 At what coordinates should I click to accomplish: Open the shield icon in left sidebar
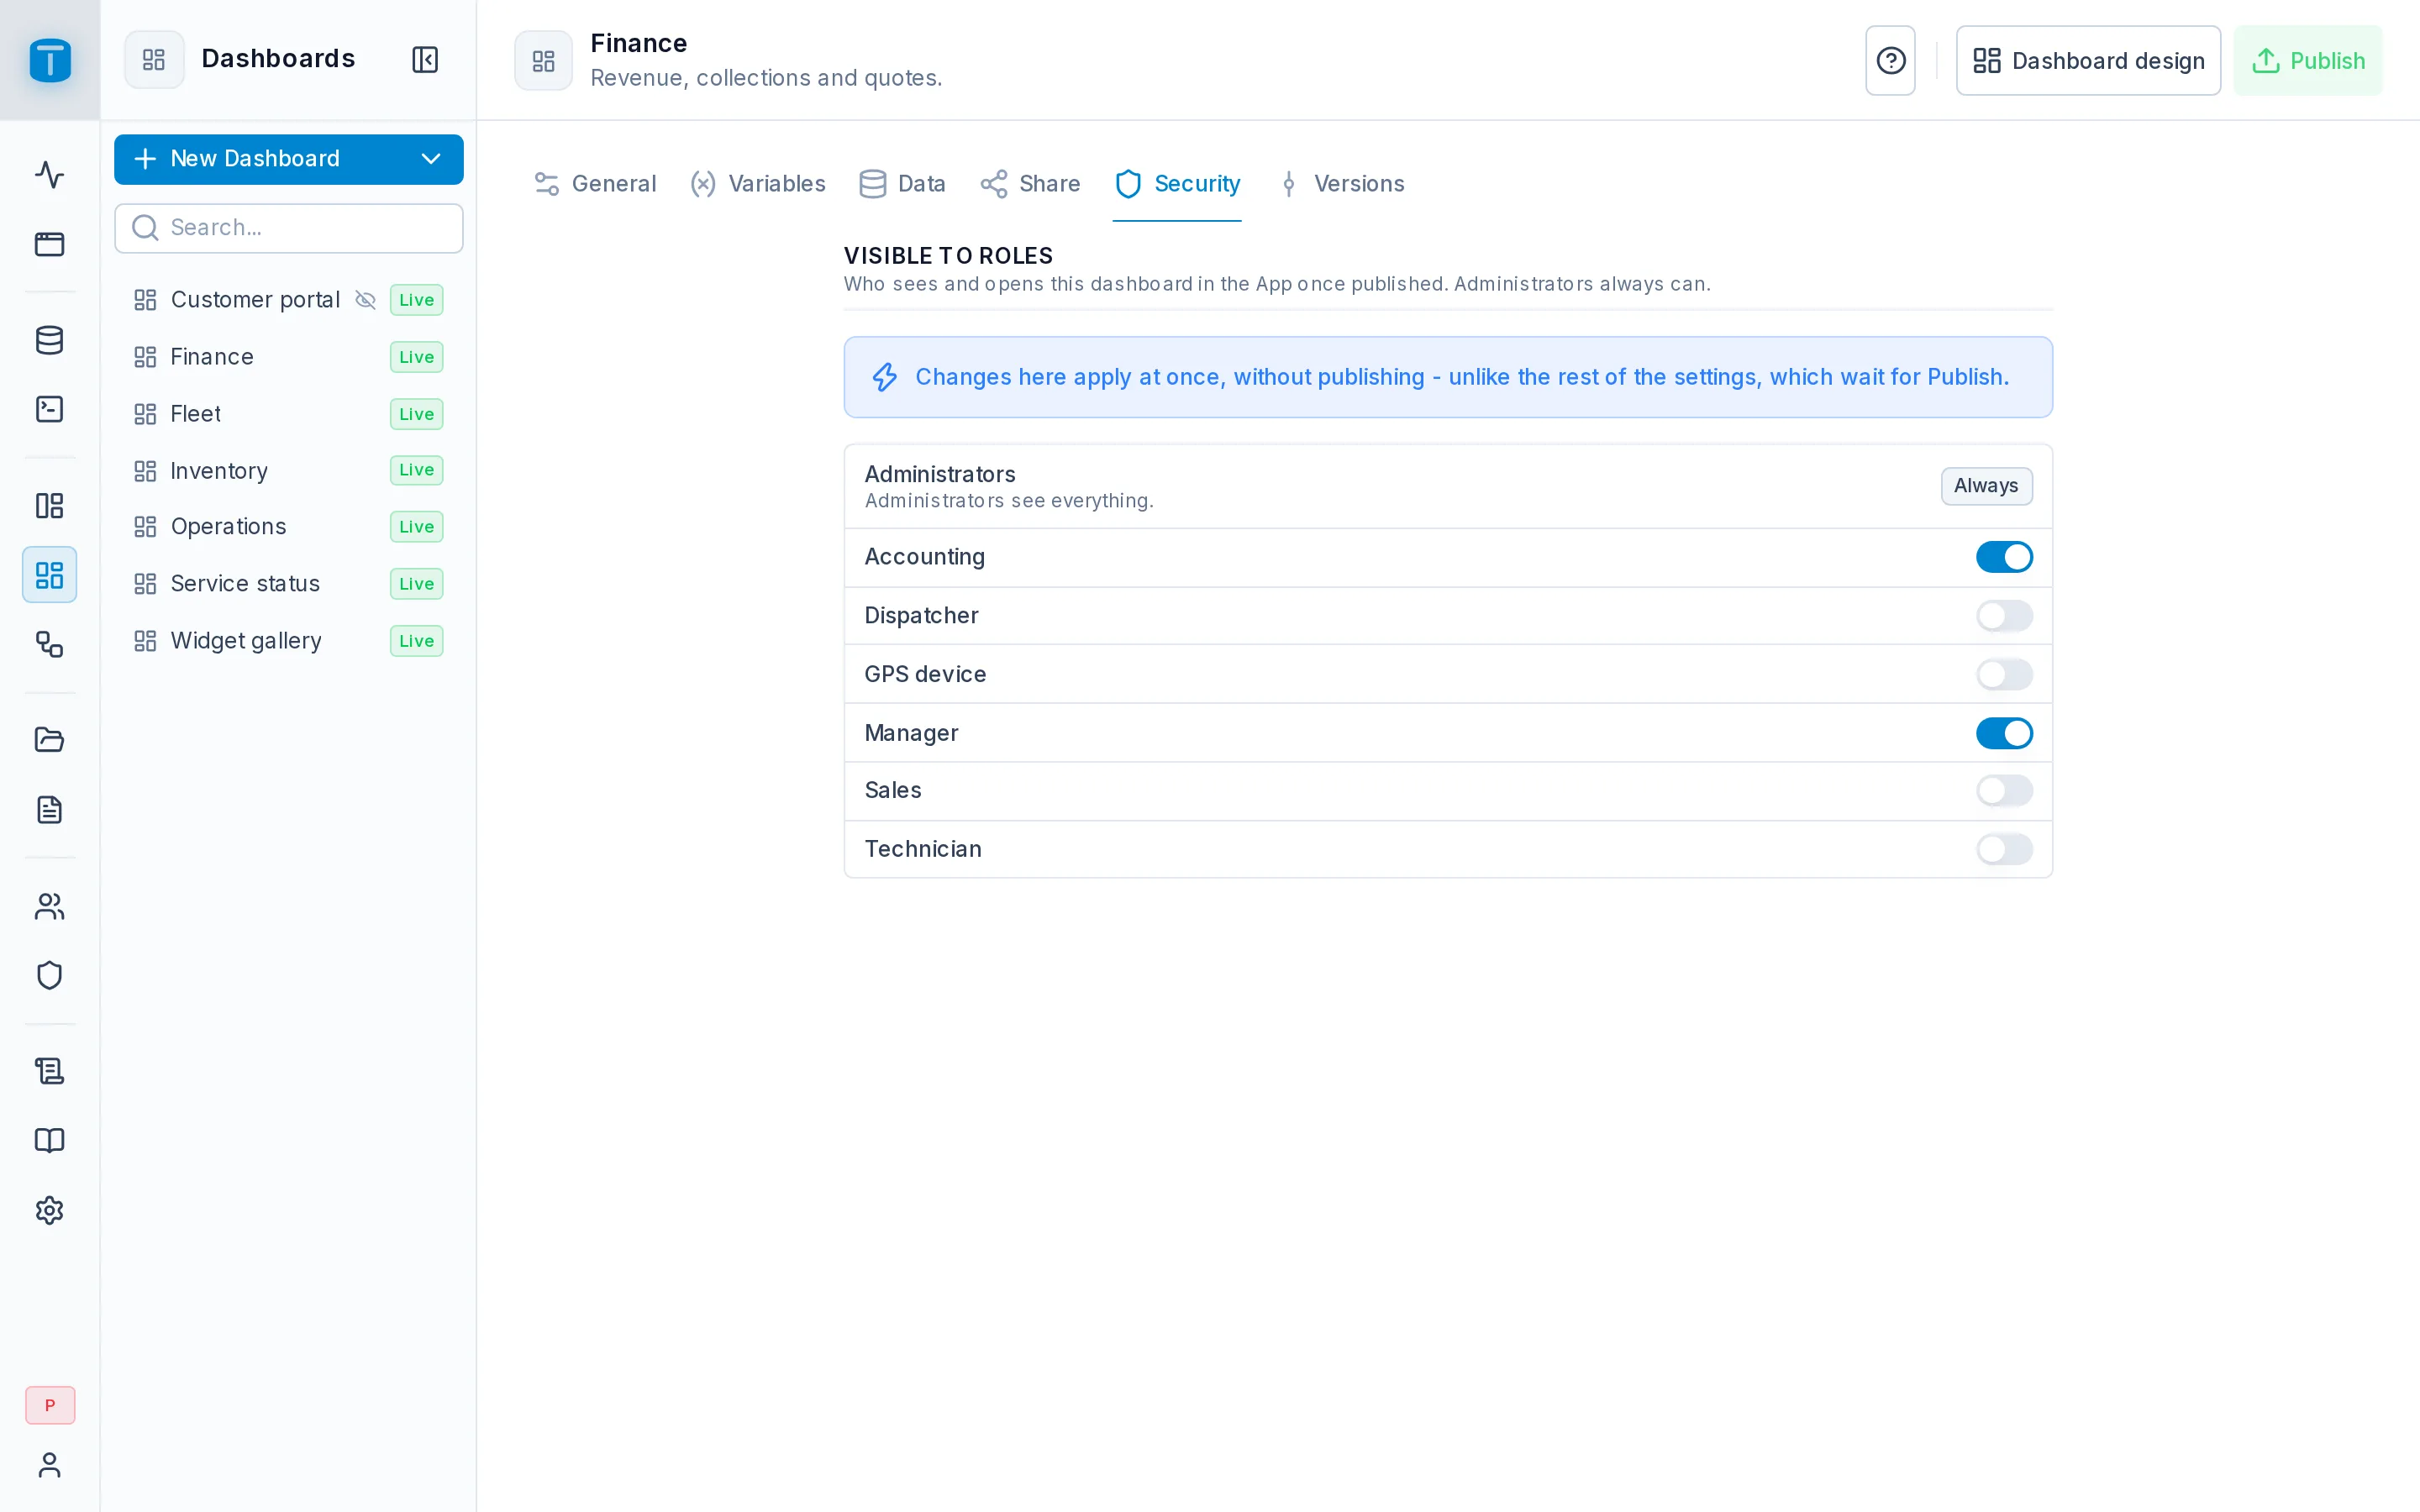[x=49, y=975]
